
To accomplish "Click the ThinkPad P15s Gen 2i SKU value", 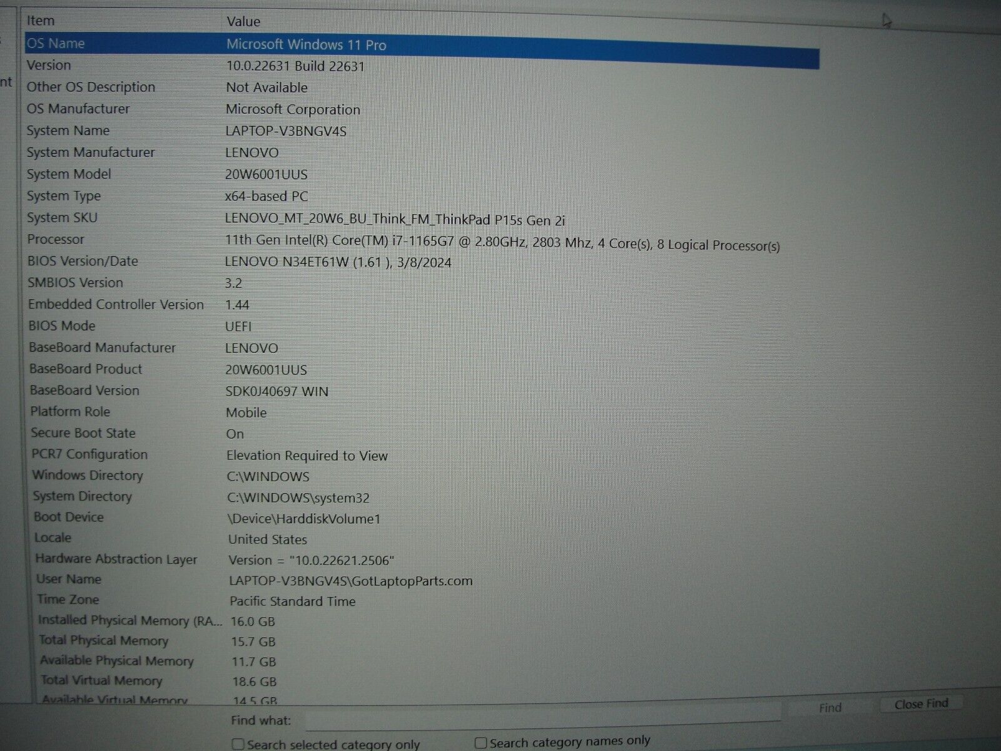I will coord(395,220).
